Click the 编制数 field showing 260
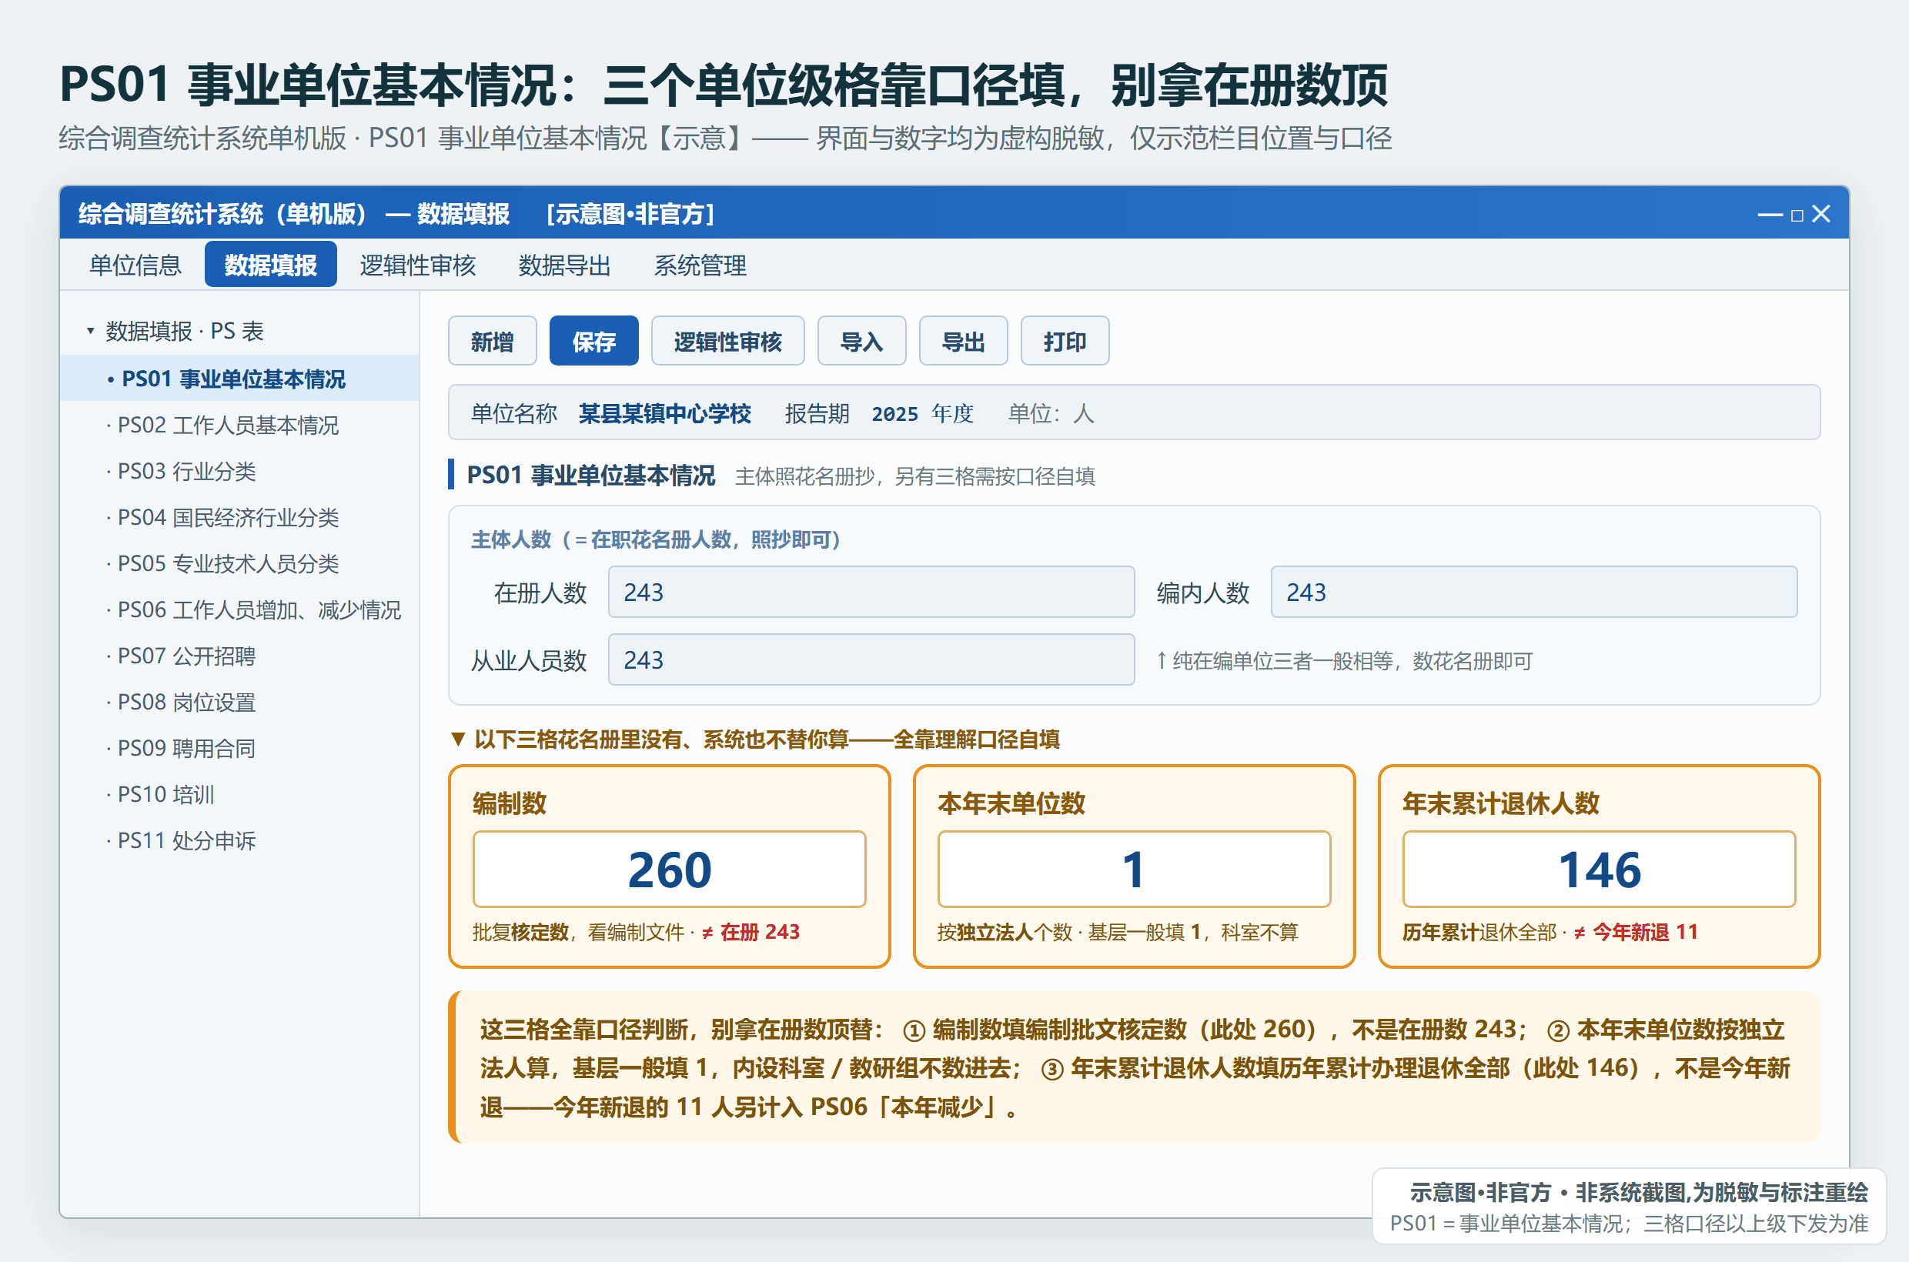The height and width of the screenshot is (1262, 1909). (669, 870)
